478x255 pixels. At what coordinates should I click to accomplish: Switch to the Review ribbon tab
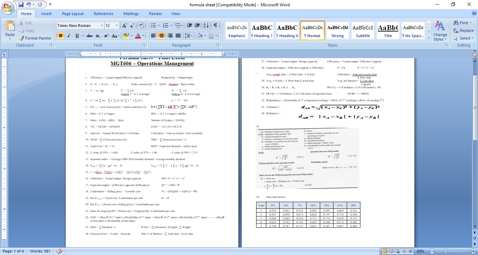click(155, 14)
